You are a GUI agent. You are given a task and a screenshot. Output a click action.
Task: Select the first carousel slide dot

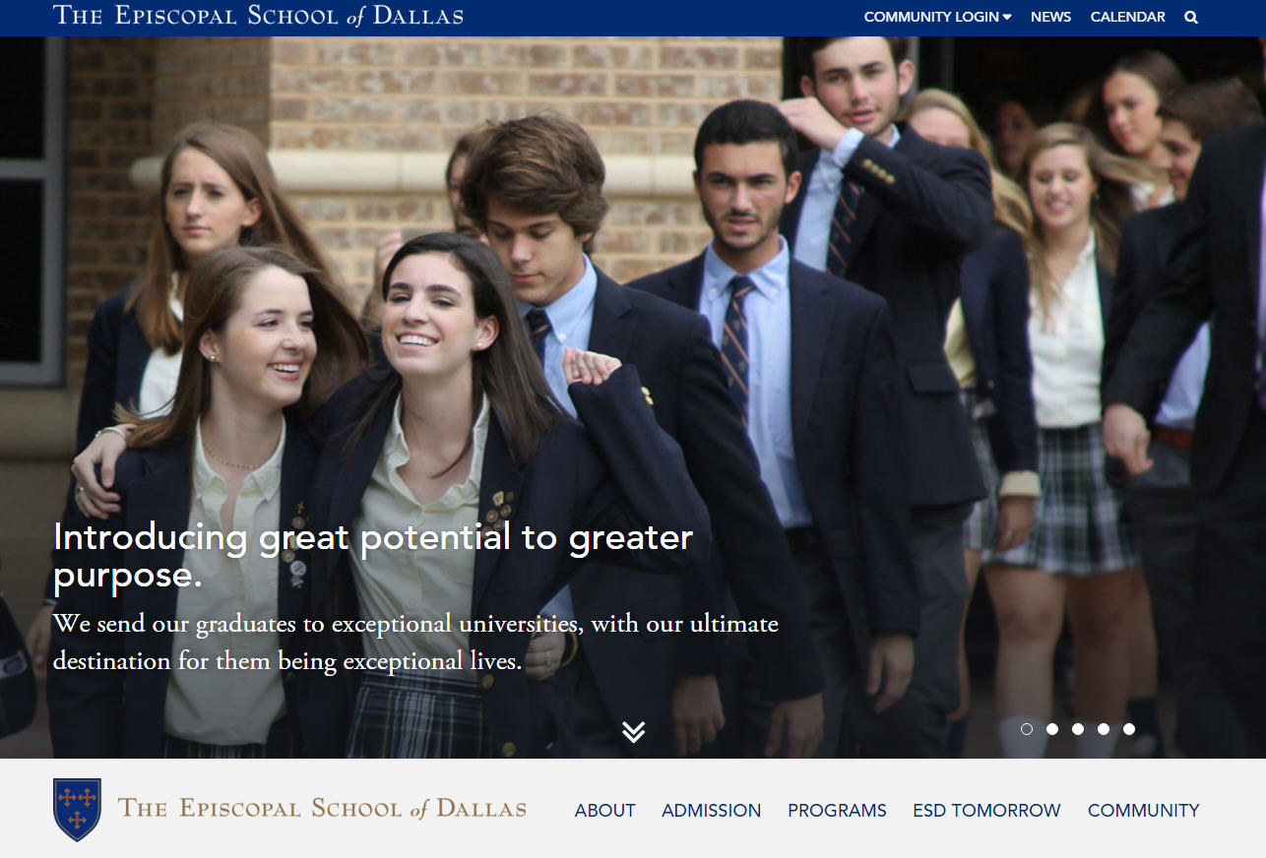point(1027,729)
